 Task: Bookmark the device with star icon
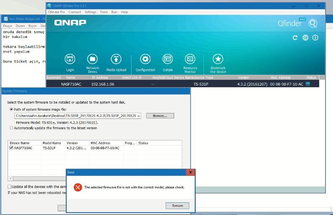click(218, 59)
